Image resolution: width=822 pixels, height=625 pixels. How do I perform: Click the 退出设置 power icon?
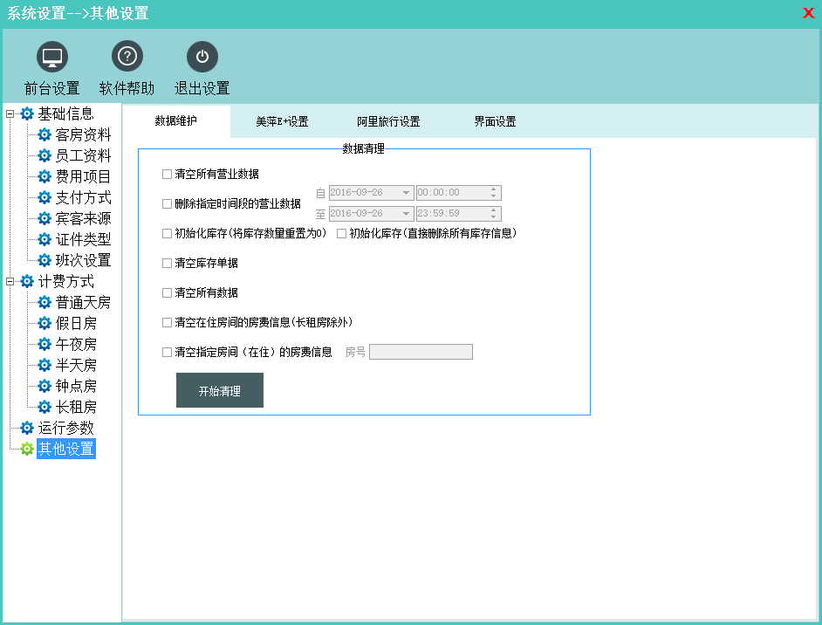pyautogui.click(x=202, y=57)
